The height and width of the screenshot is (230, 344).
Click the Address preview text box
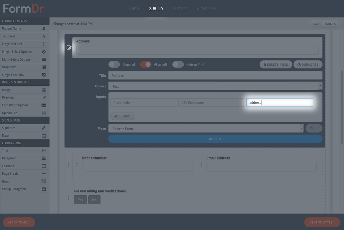pyautogui.click(x=197, y=50)
